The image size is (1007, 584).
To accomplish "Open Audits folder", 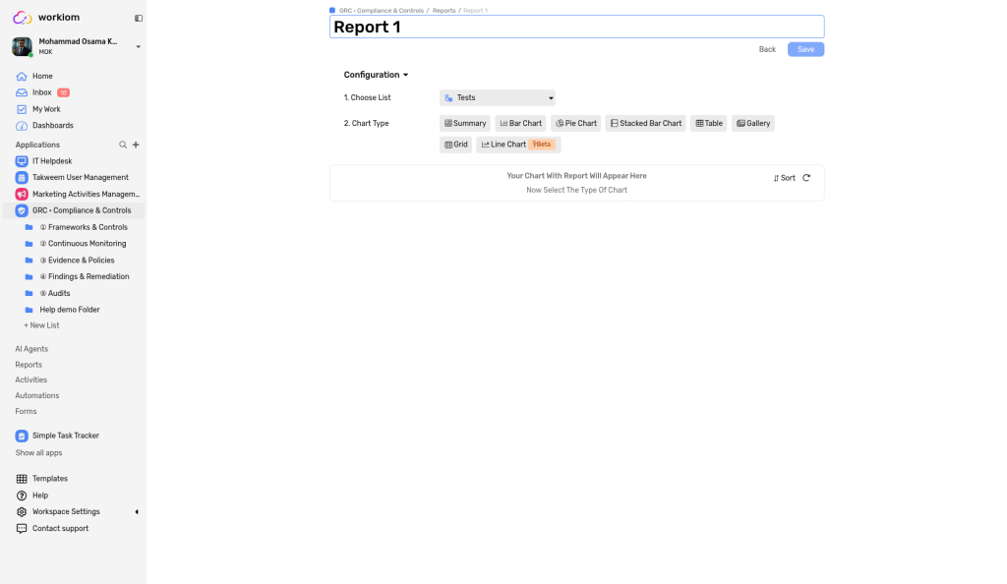I will click(x=55, y=293).
